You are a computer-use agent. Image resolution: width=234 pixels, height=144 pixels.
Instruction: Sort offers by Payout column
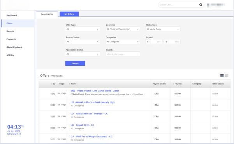click(x=177, y=84)
